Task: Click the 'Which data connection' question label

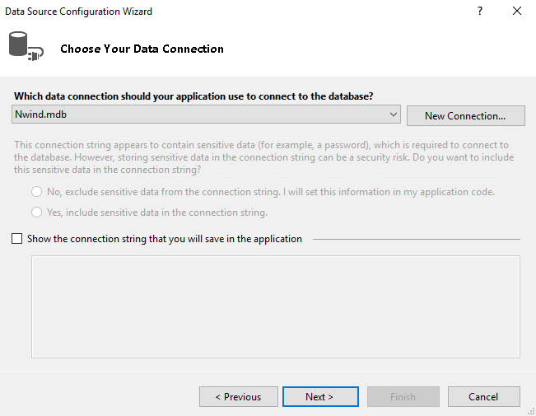Action: coord(194,96)
